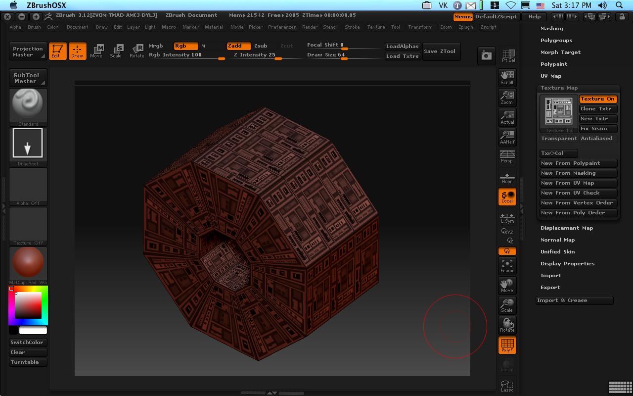Click New From Polypaint button
633x396 pixels.
tap(578, 163)
